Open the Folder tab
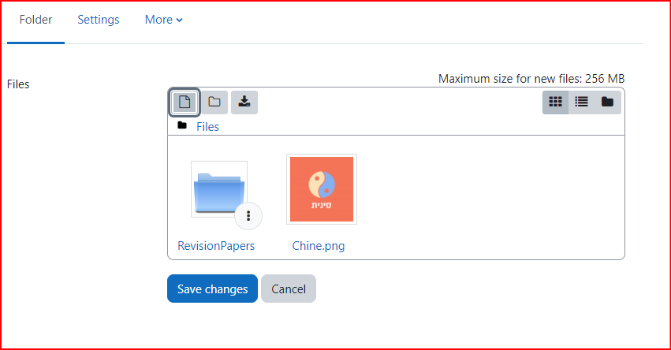671x350 pixels. click(x=36, y=20)
